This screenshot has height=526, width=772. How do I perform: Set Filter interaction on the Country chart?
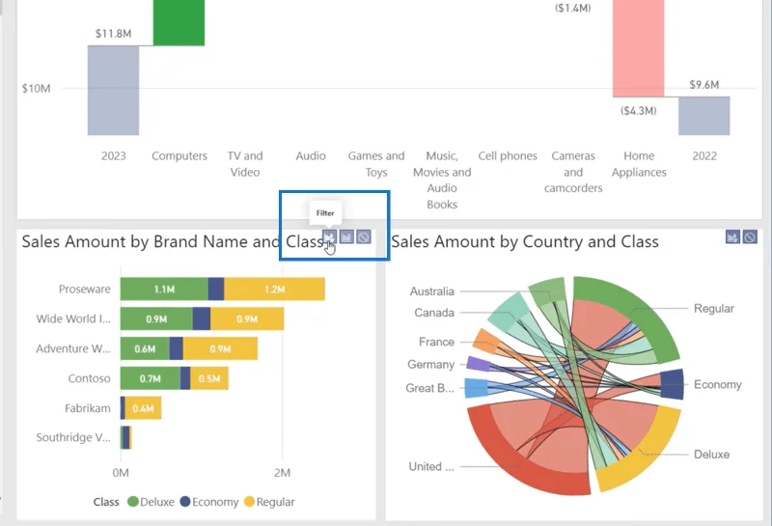[732, 236]
